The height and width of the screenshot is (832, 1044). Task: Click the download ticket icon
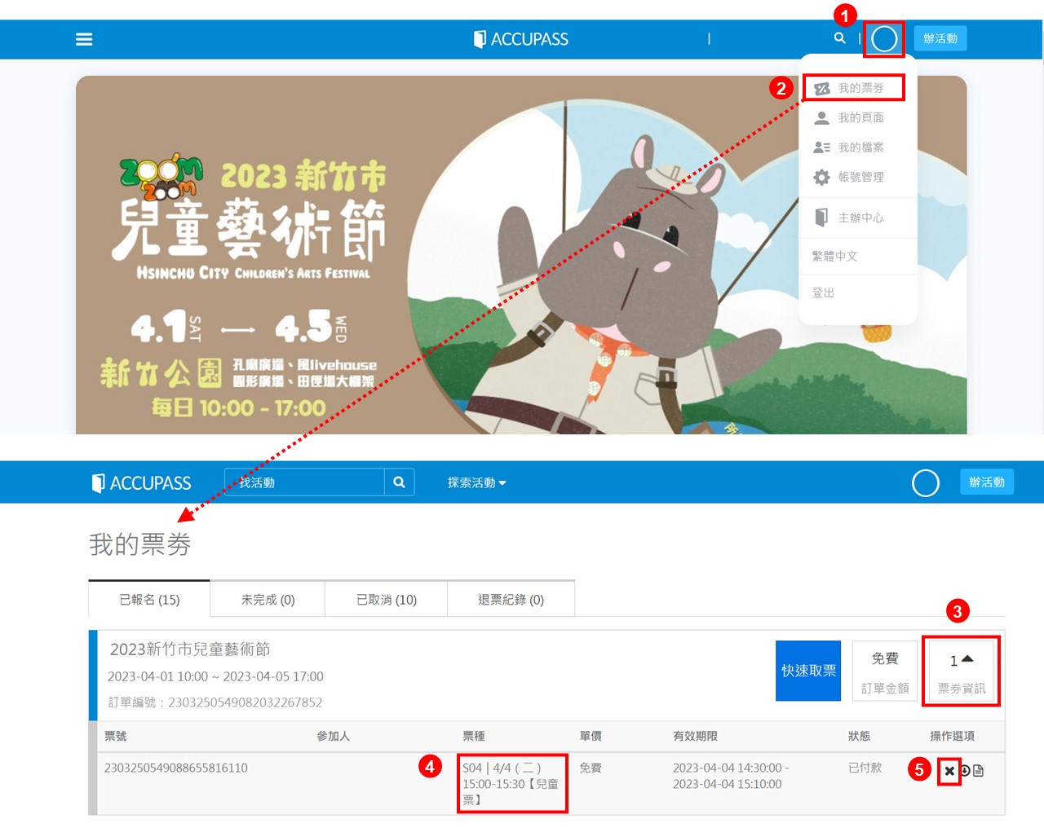coord(965,771)
